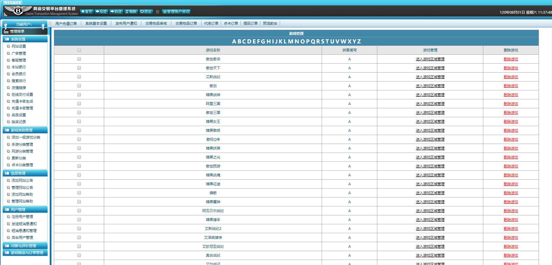This screenshot has width=552, height=265.
Task: Click the 管理菜单 grid icon header
Action: pyautogui.click(x=25, y=31)
